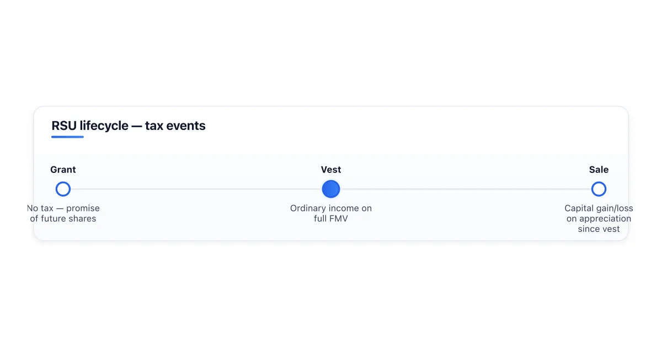Click the Capital gain/loss on appreciation description

599,219
